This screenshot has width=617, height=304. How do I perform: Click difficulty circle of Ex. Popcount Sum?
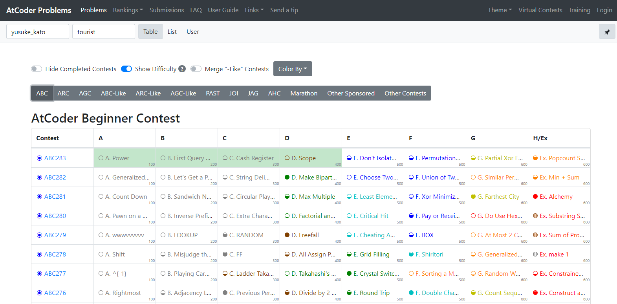(535, 158)
